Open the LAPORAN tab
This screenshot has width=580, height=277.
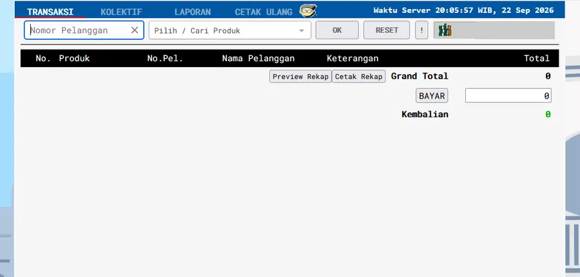tap(193, 12)
